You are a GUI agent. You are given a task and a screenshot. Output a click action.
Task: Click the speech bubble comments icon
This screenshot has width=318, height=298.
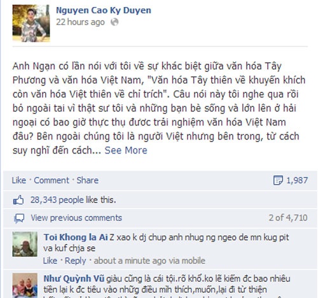pos(19,218)
